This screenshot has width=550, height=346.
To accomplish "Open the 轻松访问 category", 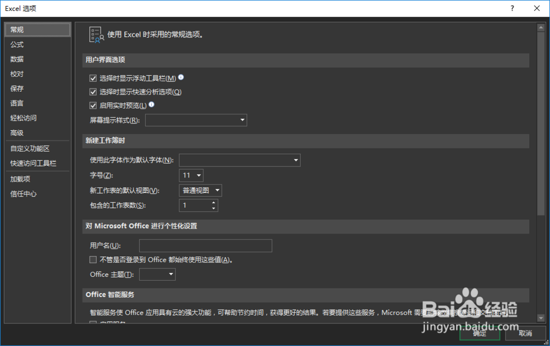I will tap(37, 118).
